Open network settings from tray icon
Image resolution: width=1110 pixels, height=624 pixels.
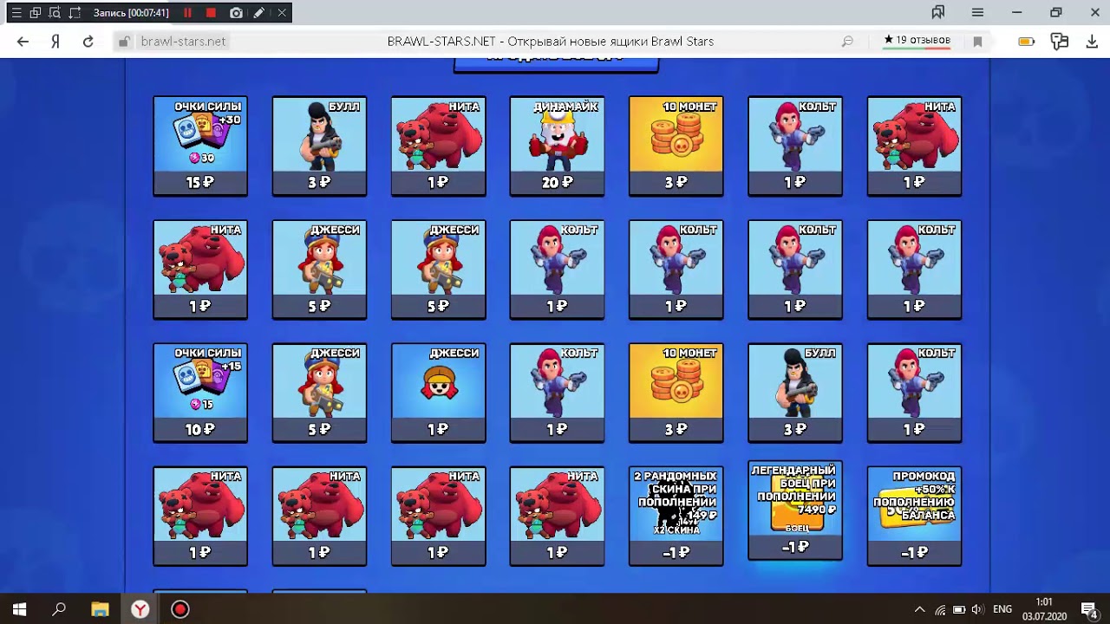tap(940, 609)
